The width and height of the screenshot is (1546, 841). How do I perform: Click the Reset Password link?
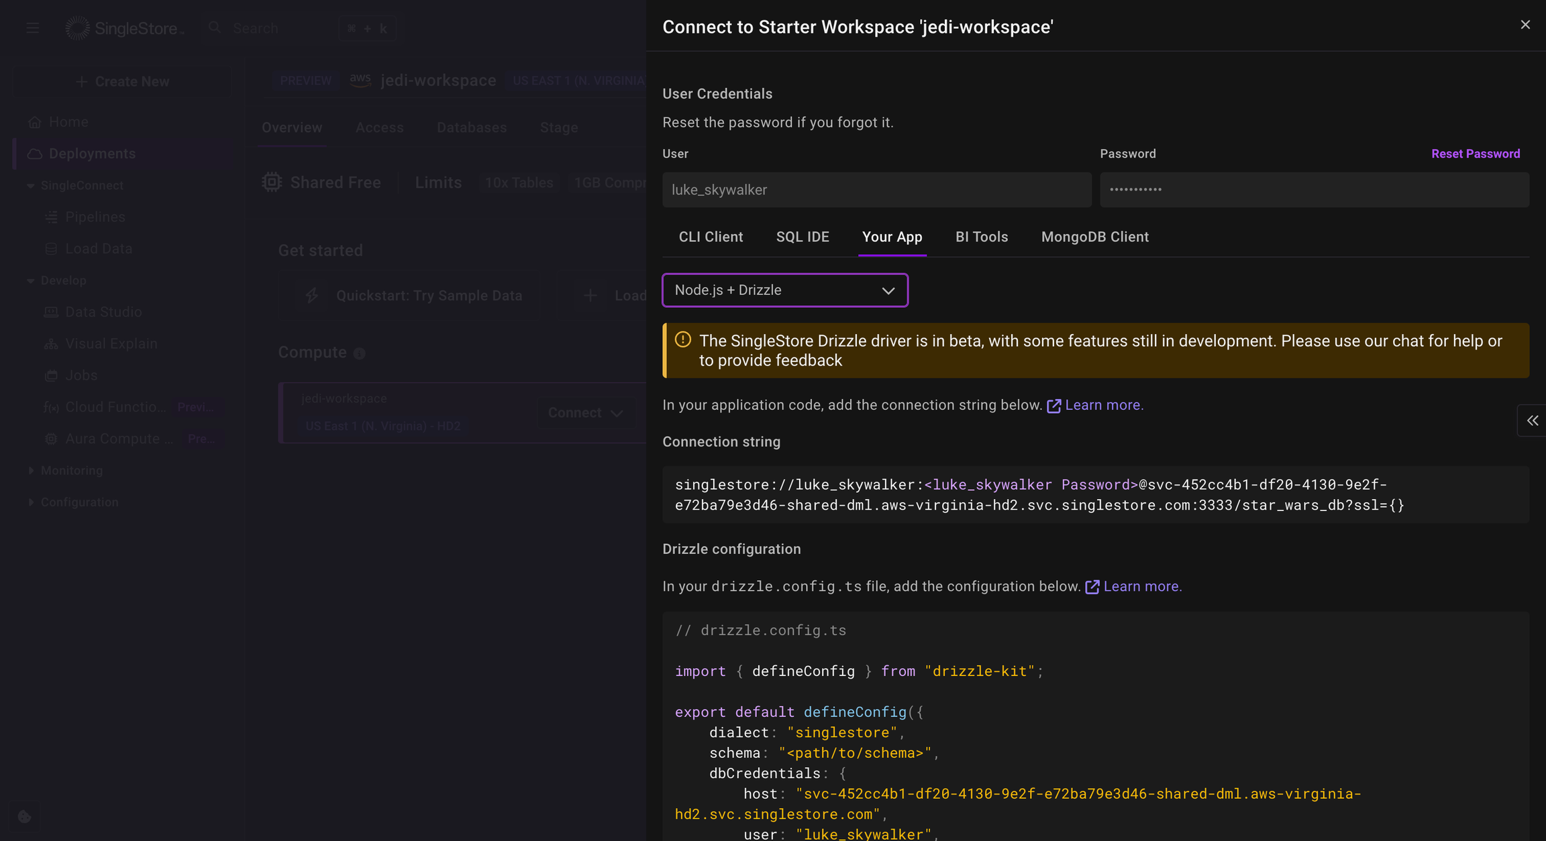point(1476,153)
